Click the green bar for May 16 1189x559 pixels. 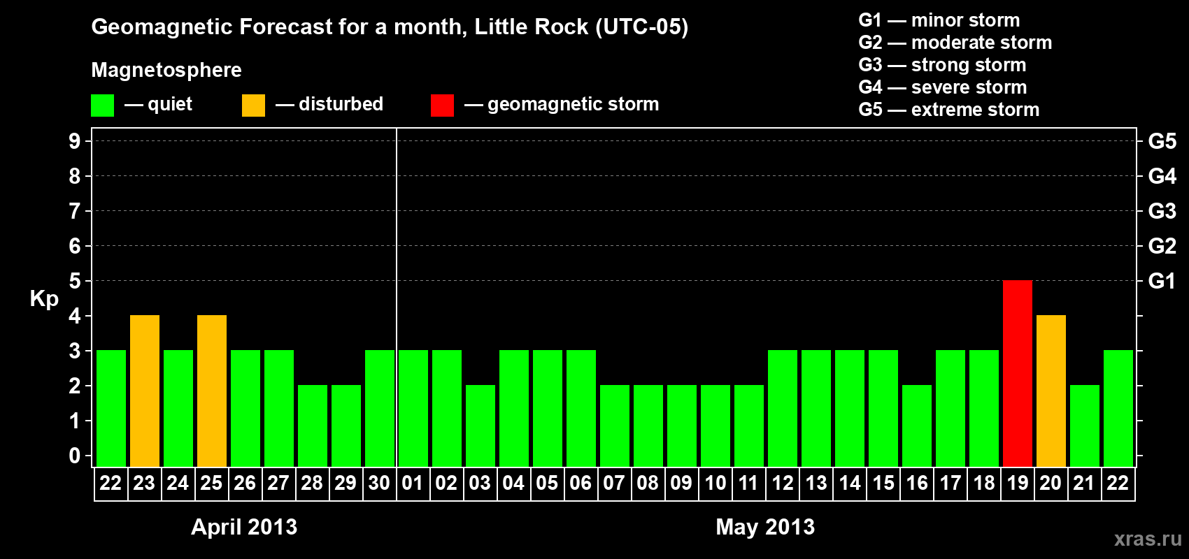click(x=917, y=426)
